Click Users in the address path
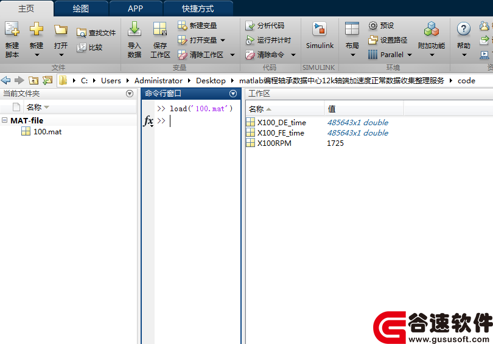Viewport: 493px width, 344px height. (x=111, y=81)
